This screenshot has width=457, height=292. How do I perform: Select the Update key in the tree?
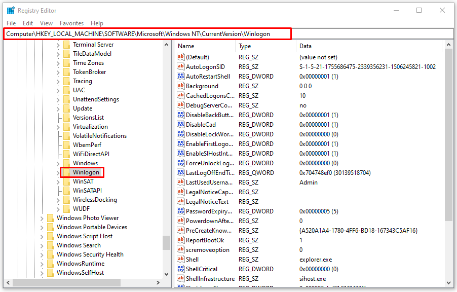point(83,108)
